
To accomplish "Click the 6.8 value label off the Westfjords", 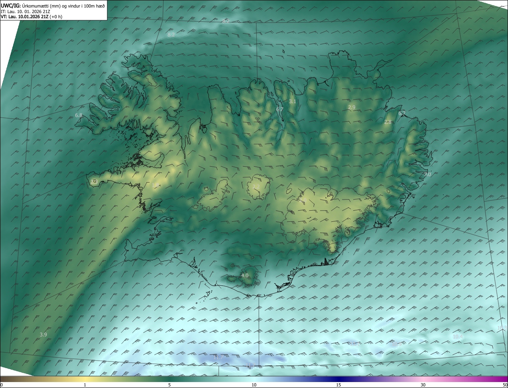I will [x=79, y=115].
